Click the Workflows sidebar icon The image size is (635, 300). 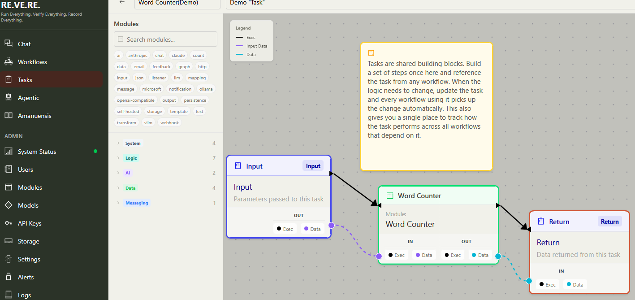pyautogui.click(x=9, y=61)
